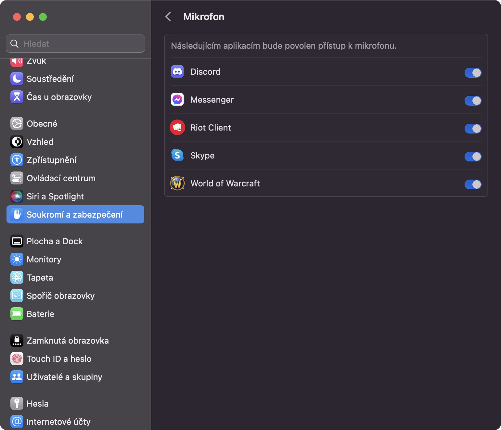Open Zamknutá obrazovka settings
The height and width of the screenshot is (430, 501).
[x=68, y=341]
